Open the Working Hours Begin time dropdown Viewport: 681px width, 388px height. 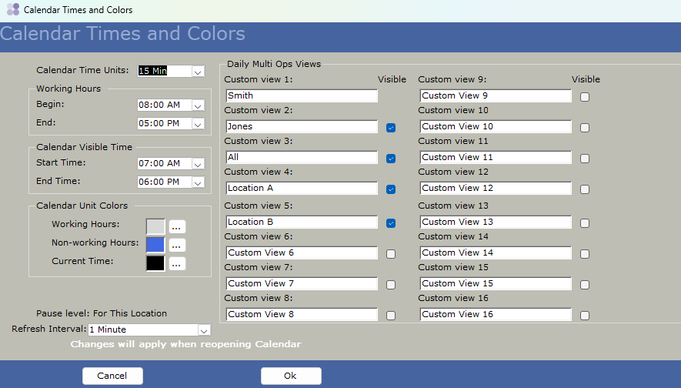click(x=198, y=105)
